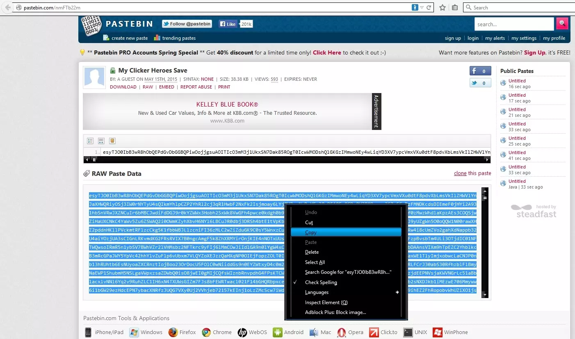This screenshot has height=339, width=575.
Task: Click the up arrow of the raw data scrollbar
Action: tap(485, 191)
